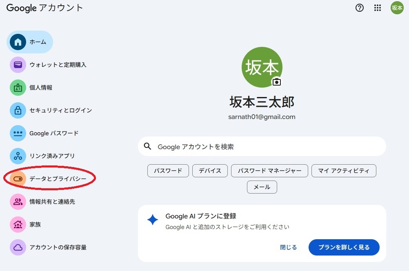Select Google パスワード menu label

[x=54, y=133]
